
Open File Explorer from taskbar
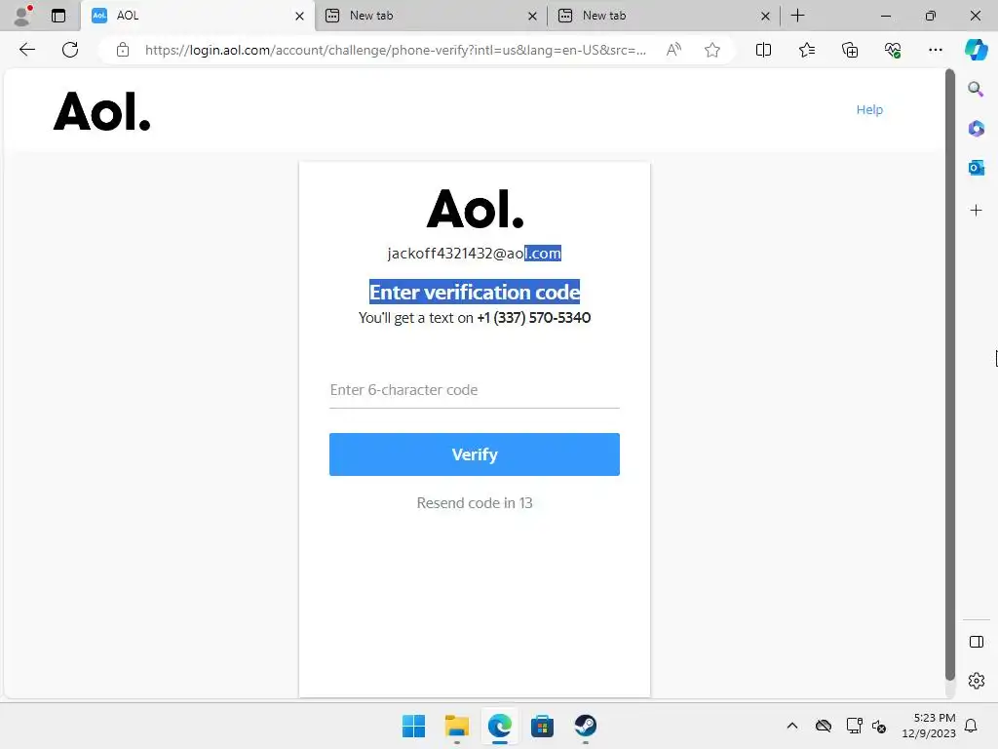tap(456, 726)
